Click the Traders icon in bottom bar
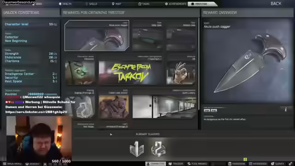 pyautogui.click(x=170, y=164)
